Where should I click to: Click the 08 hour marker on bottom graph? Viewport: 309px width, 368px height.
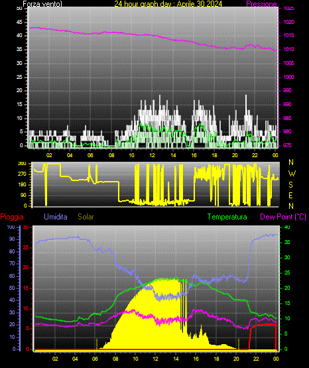click(x=115, y=359)
